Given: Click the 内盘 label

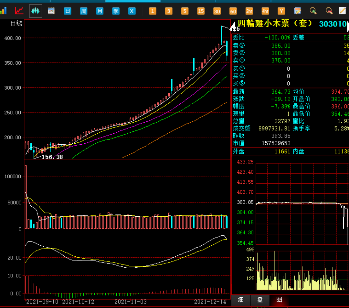Looking at the screenshot, I should [298, 151].
